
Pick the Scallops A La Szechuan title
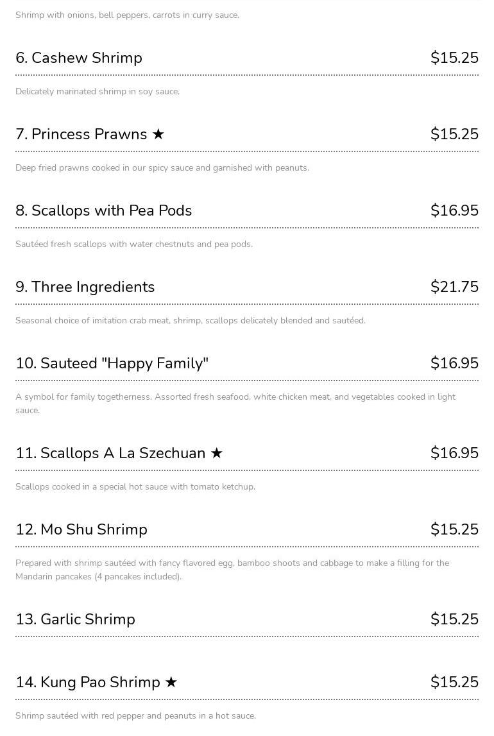(110, 453)
